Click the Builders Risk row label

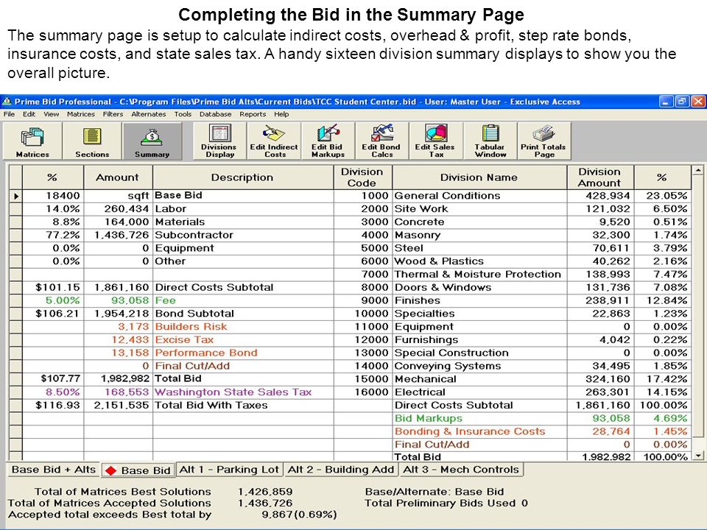(x=191, y=327)
